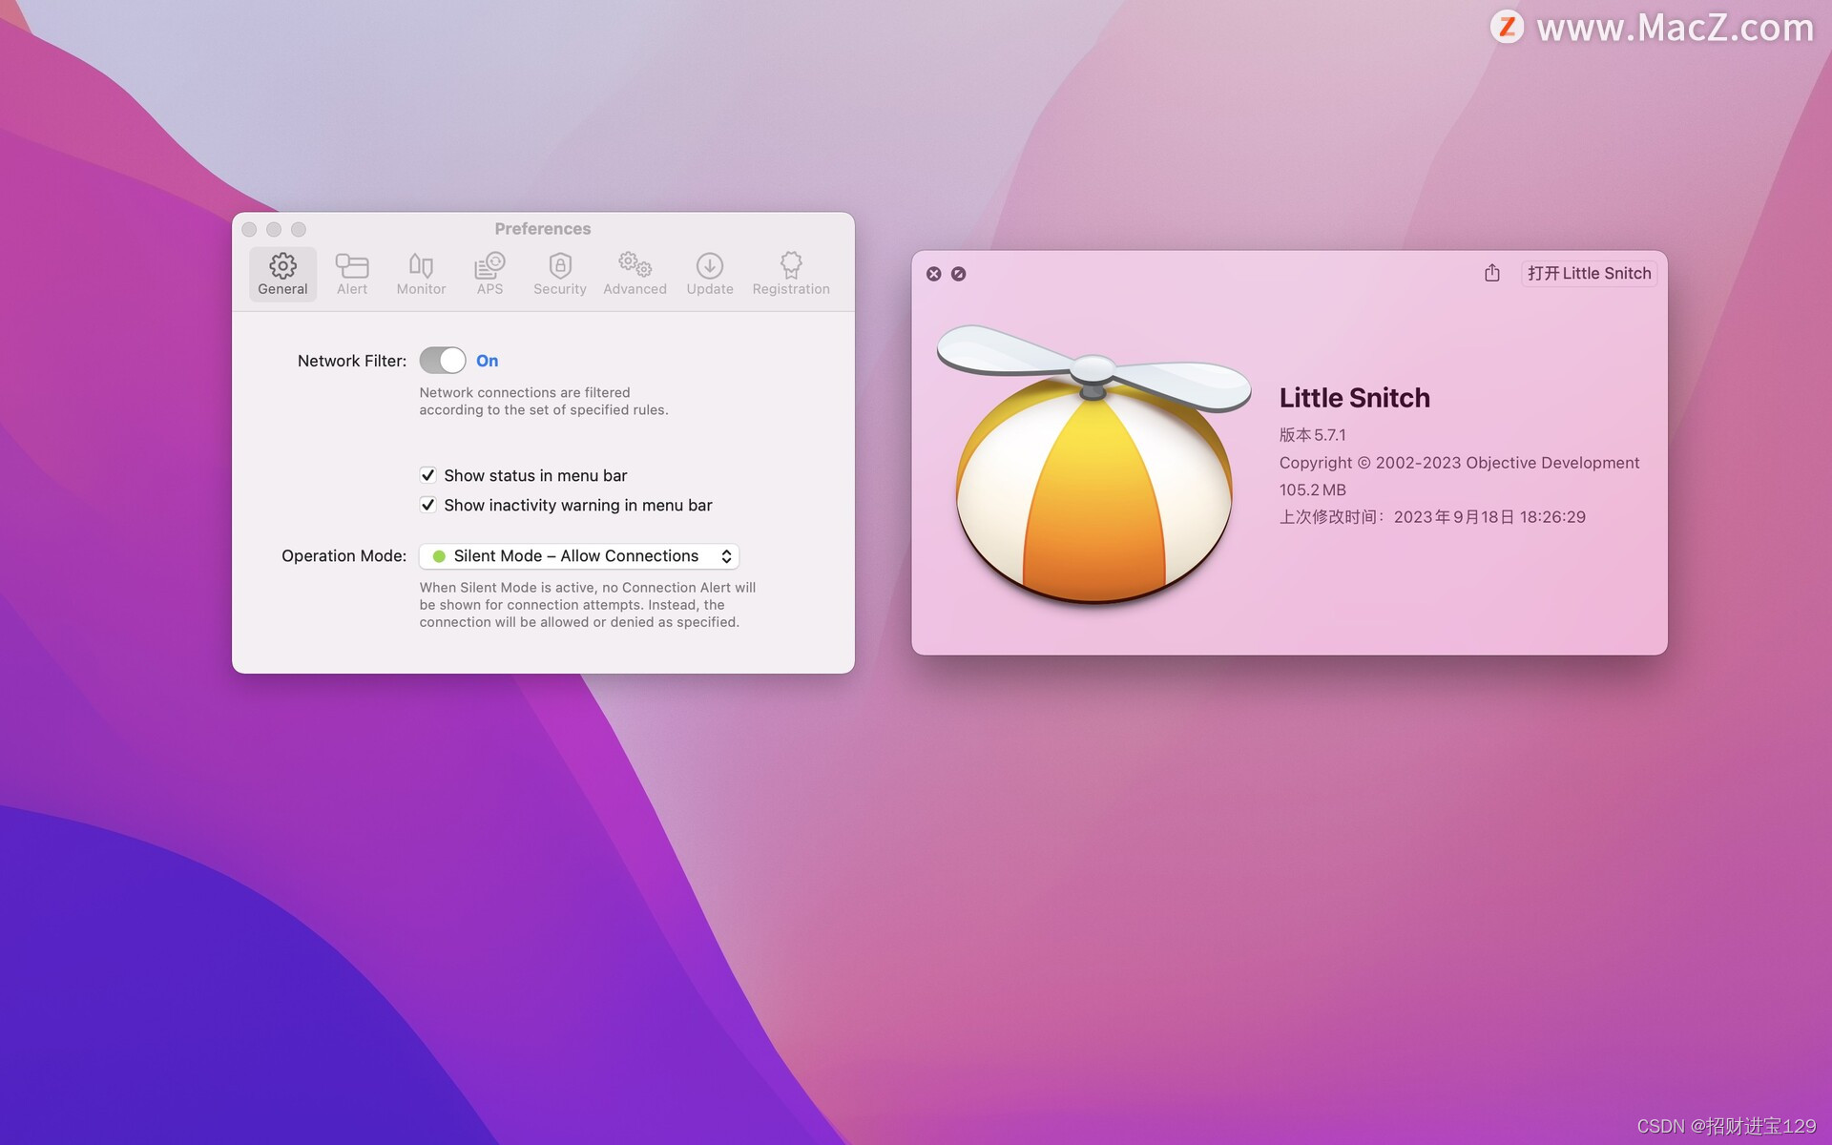Open the Security shield tab
The image size is (1832, 1145).
pos(560,274)
